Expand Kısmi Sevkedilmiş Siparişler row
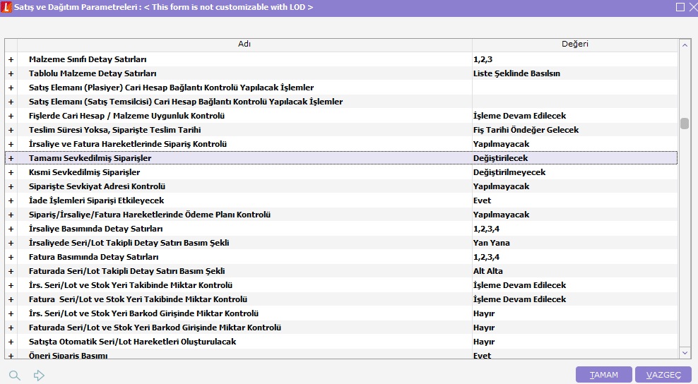The height and width of the screenshot is (384, 698). [11, 172]
